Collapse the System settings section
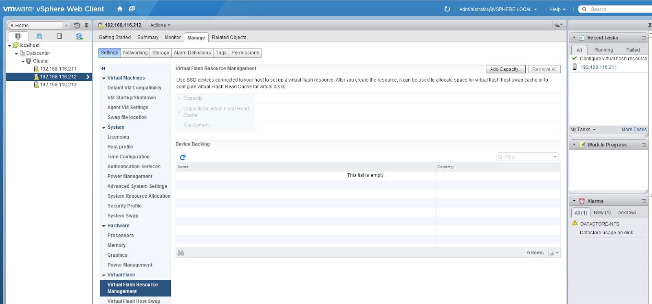This screenshot has width=652, height=304. point(104,128)
